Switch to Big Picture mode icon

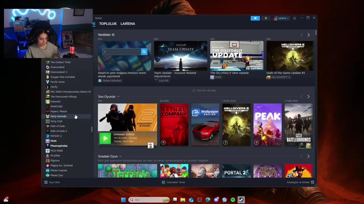click(295, 18)
